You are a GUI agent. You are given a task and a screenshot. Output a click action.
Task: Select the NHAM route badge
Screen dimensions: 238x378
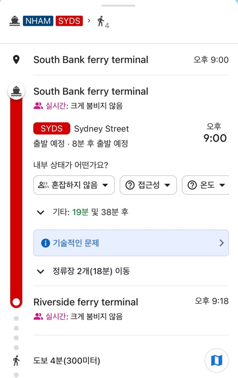coord(38,21)
